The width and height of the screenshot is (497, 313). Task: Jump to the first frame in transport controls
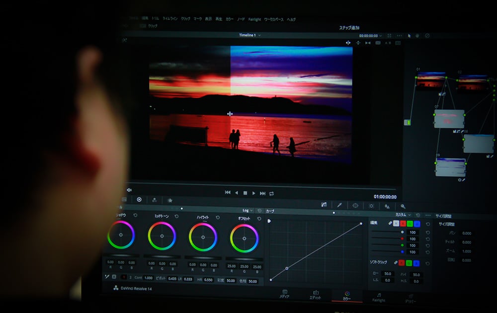[228, 193]
